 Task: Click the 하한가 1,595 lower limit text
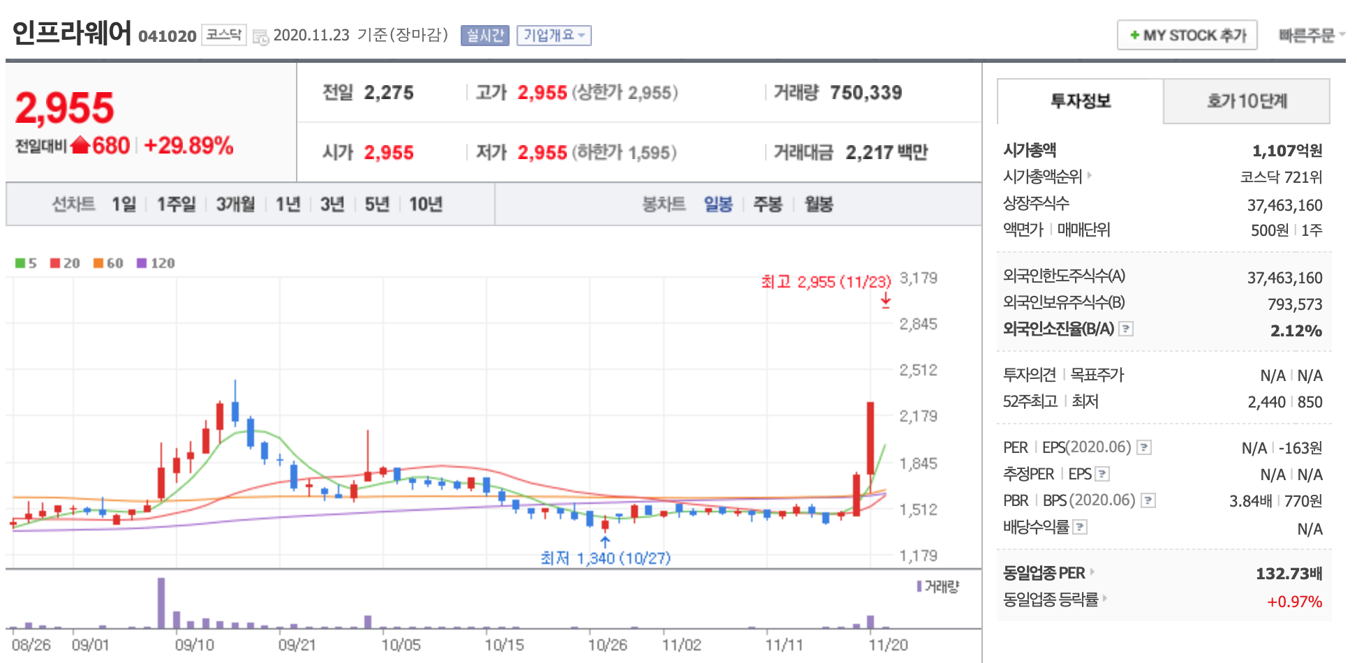(624, 152)
